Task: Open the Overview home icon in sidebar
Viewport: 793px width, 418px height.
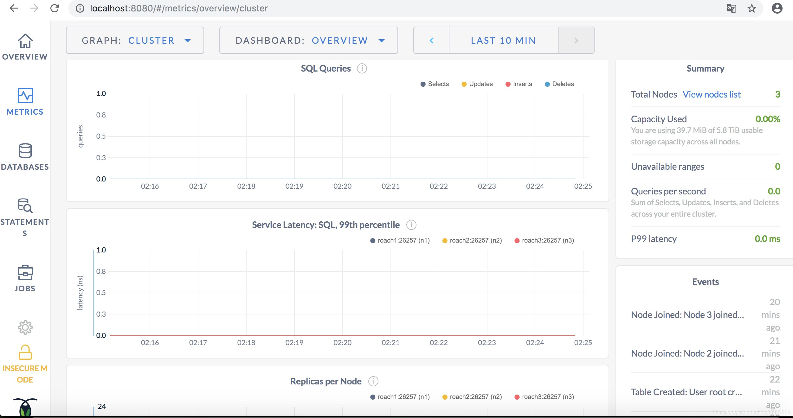Action: 25,41
